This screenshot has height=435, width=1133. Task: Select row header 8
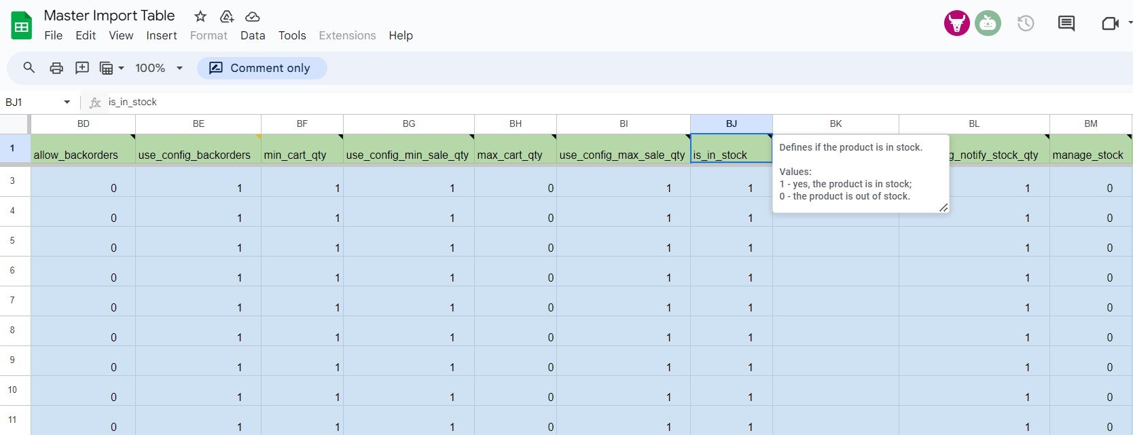coord(14,330)
